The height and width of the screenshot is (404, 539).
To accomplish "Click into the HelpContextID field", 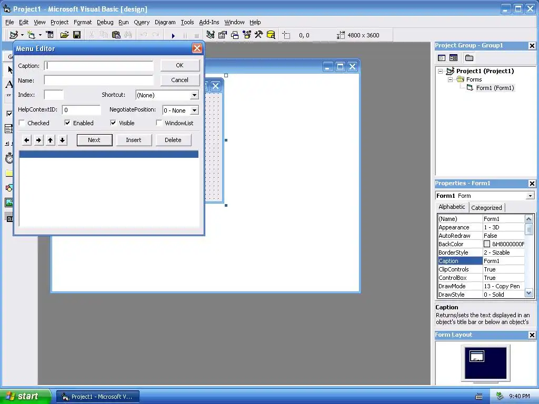I will pyautogui.click(x=82, y=110).
